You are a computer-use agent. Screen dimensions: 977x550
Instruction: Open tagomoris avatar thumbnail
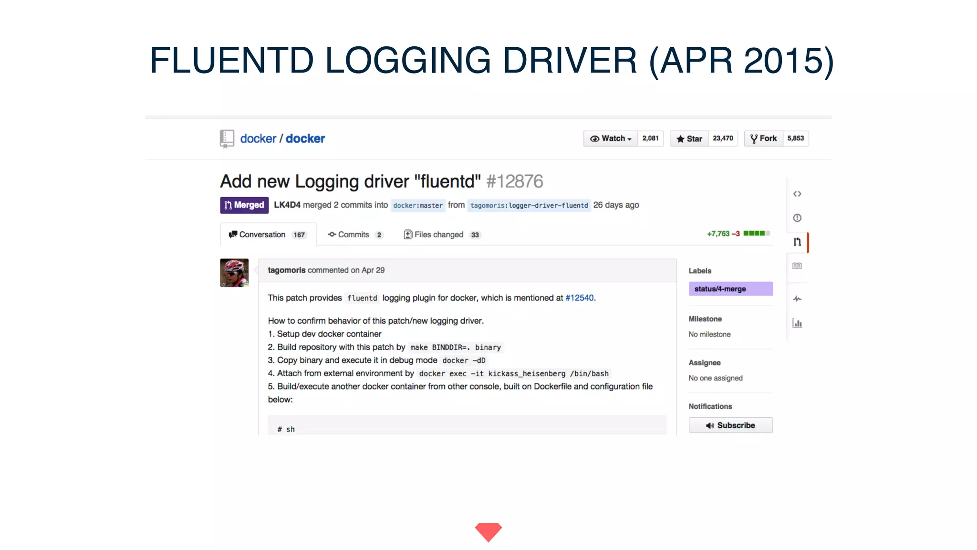[234, 273]
